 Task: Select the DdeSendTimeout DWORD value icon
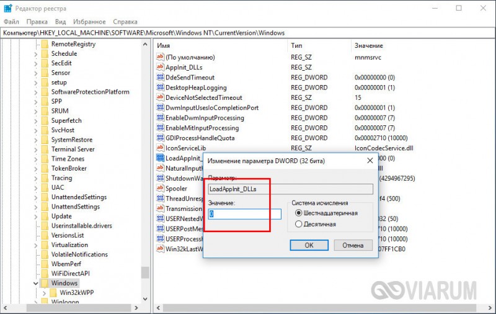(160, 77)
